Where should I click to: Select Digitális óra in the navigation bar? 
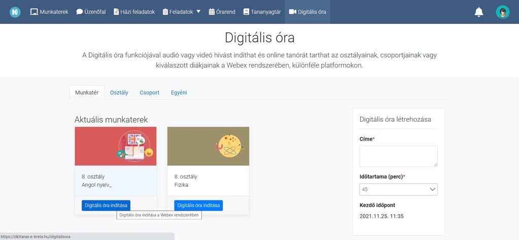[x=307, y=12]
